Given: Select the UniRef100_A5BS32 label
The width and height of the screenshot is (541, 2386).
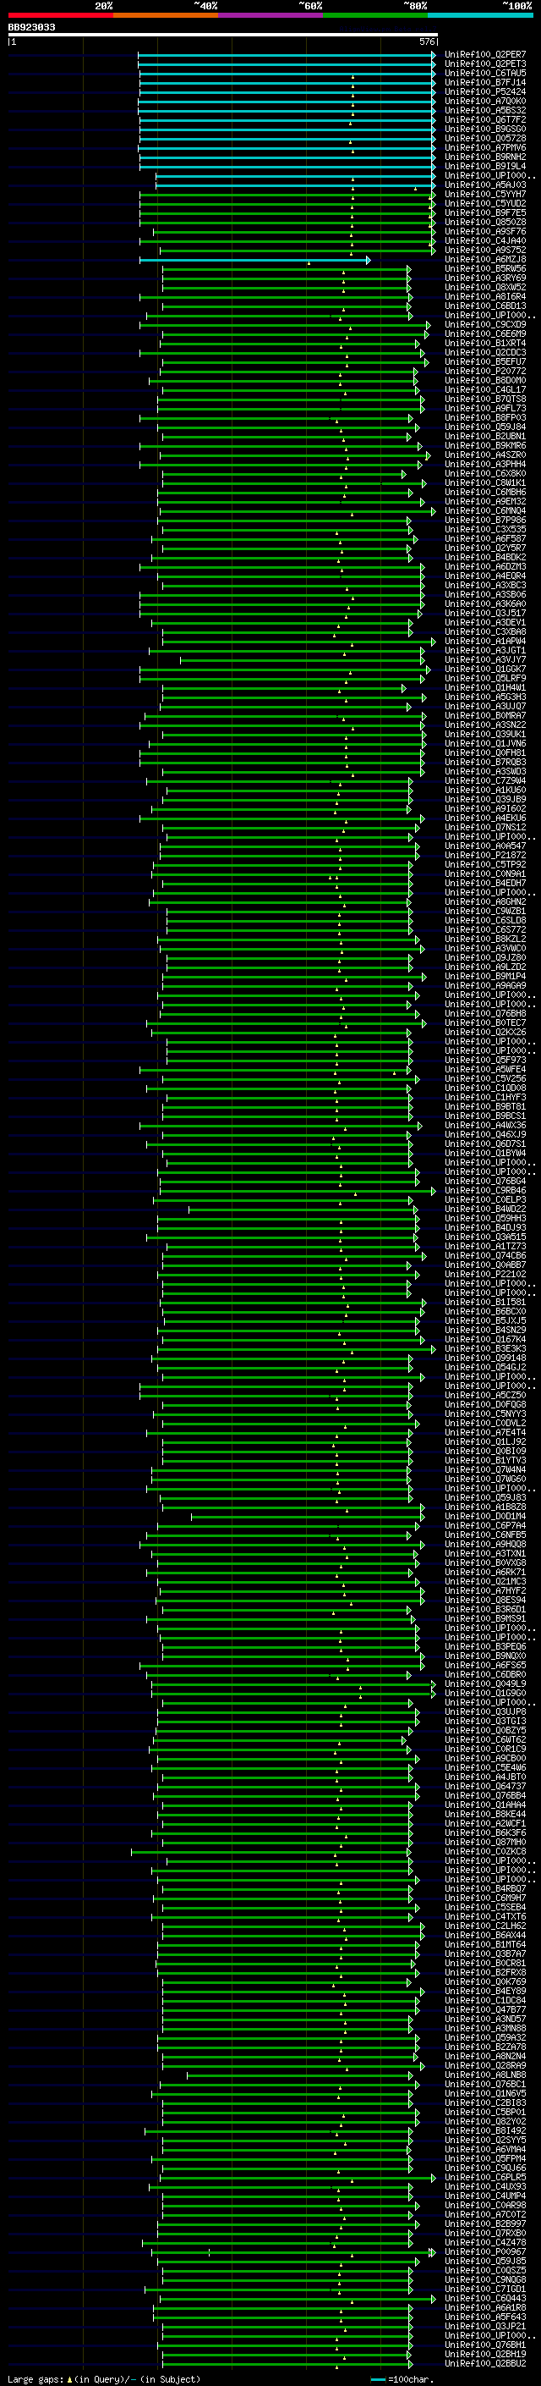Looking at the screenshot, I should [x=484, y=110].
